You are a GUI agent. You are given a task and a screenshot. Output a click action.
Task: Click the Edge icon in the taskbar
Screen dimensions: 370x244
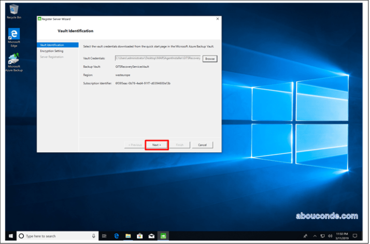[x=117, y=236]
